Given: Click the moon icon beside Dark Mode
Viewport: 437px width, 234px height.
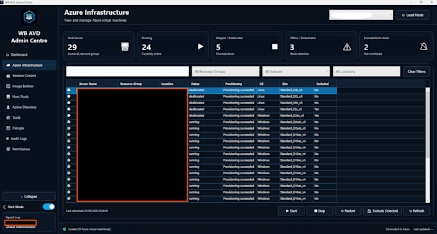Looking at the screenshot, I should pyautogui.click(x=4, y=207).
